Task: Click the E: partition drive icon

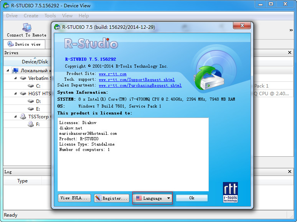Action: coord(31,109)
